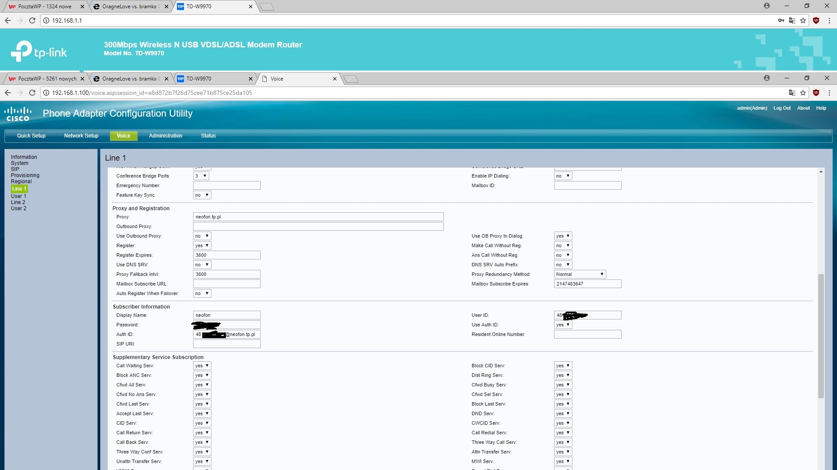Open profile icon in front window title bar
The height and width of the screenshot is (470, 837).
tap(767, 78)
